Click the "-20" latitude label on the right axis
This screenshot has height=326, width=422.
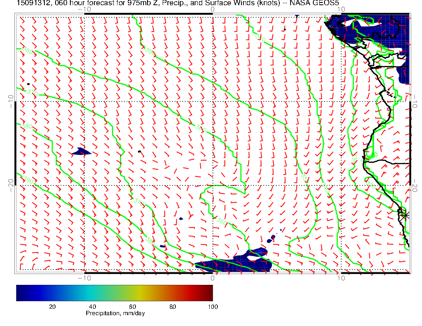click(x=414, y=185)
